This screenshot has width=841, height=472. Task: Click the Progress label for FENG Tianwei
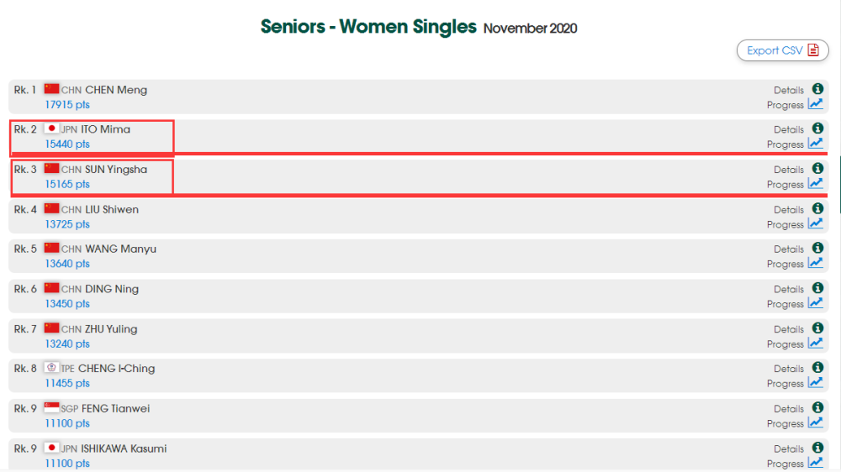(785, 424)
